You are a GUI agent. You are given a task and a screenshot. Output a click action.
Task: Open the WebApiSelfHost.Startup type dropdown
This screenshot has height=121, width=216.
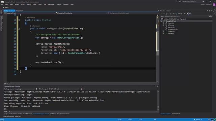click(81, 13)
